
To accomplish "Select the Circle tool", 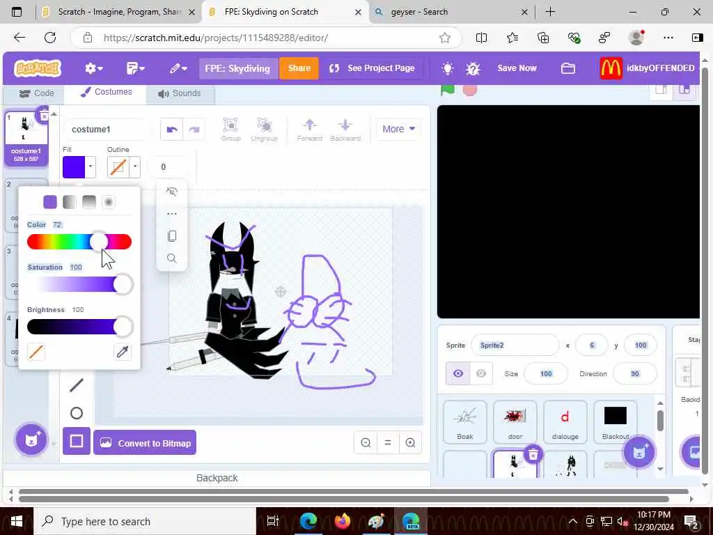I will (77, 413).
